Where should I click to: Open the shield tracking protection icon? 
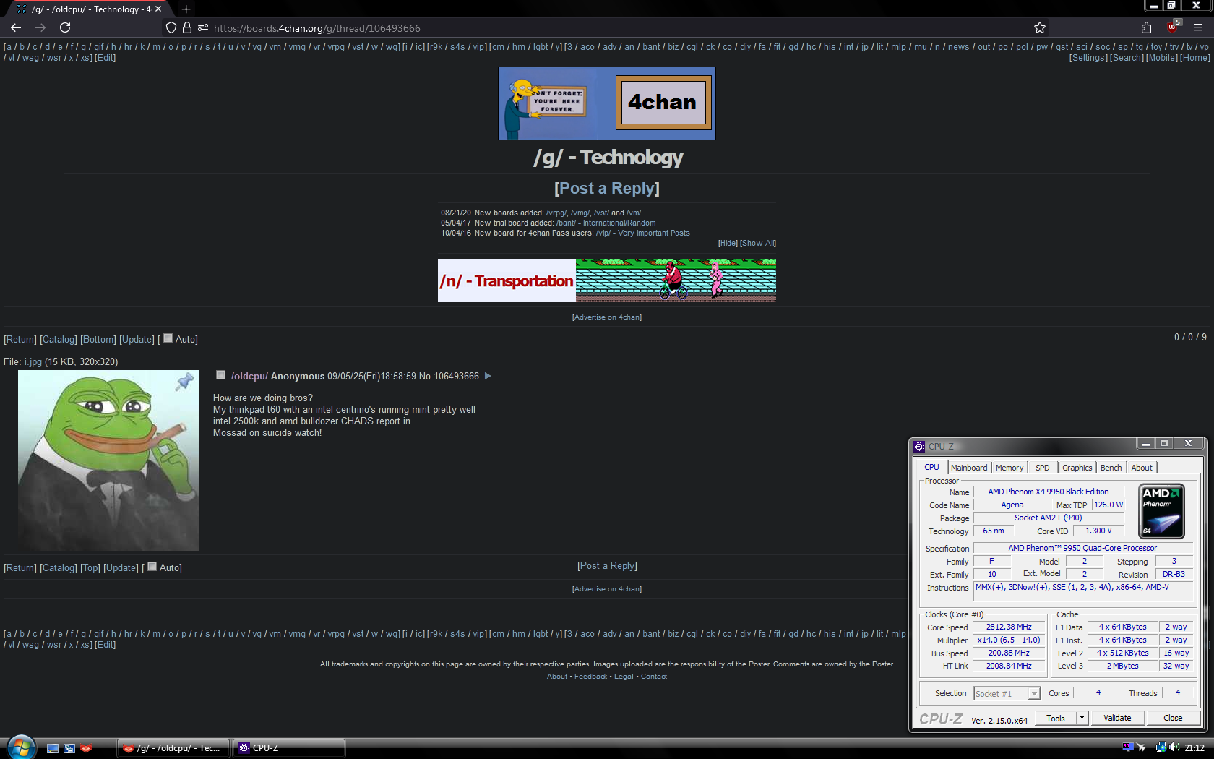171,27
